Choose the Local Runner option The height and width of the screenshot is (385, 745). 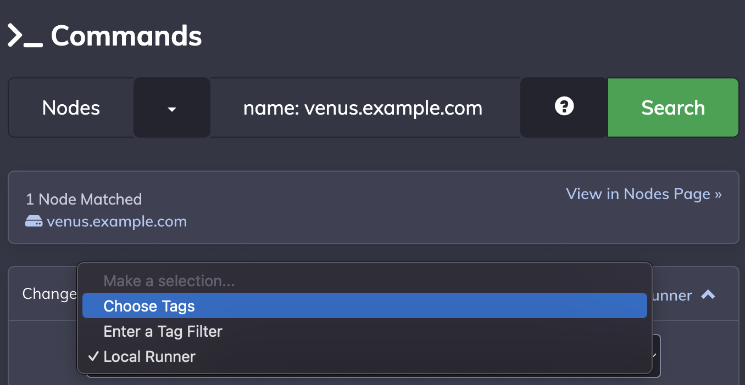coord(365,356)
